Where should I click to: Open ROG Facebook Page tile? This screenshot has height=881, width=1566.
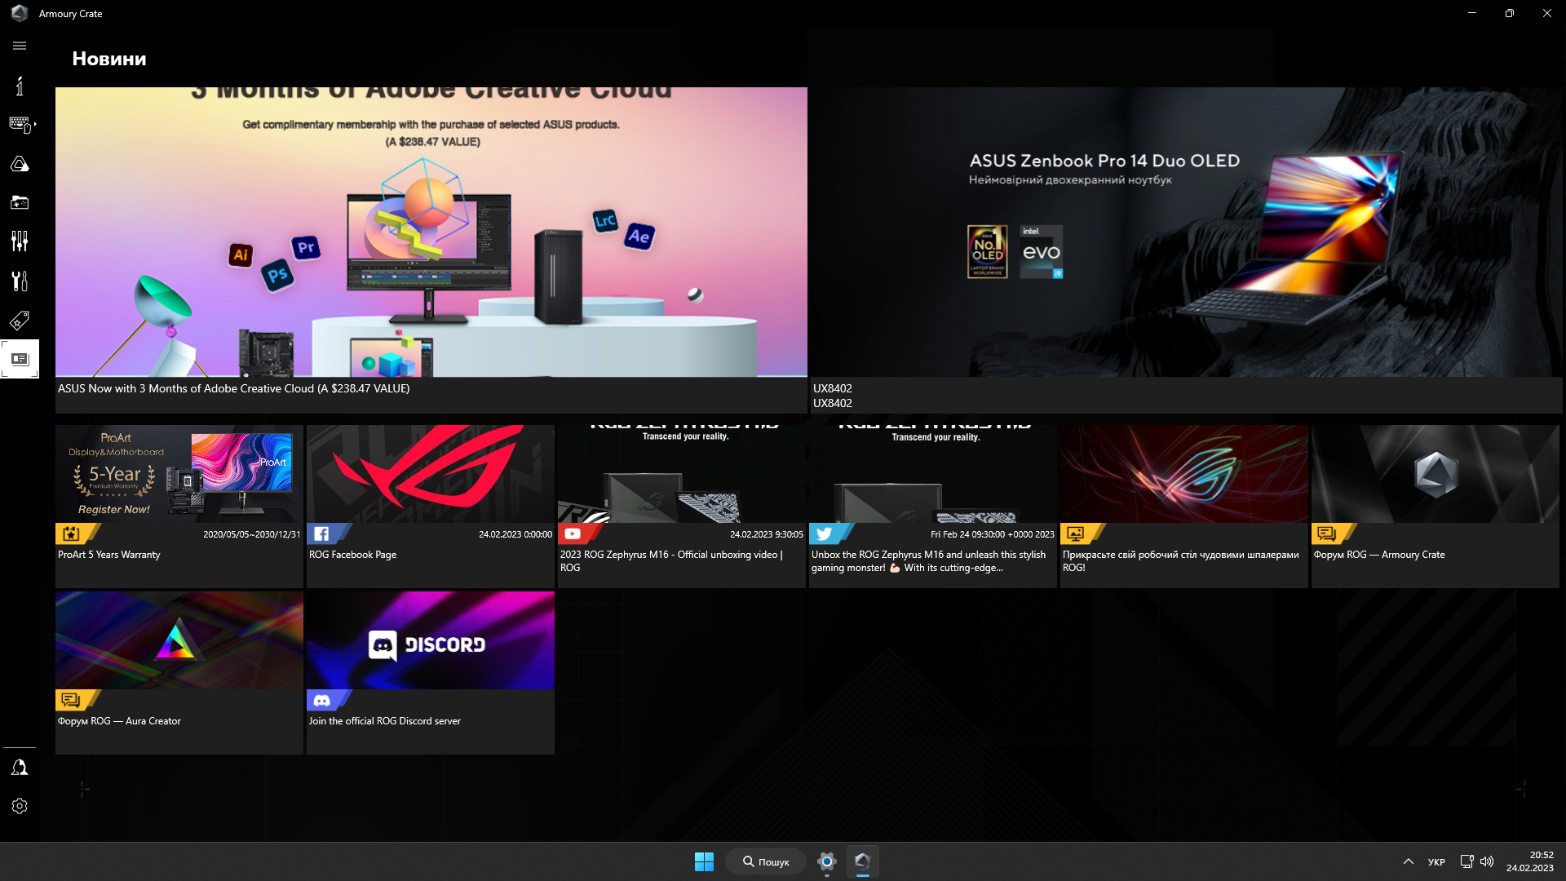tap(430, 506)
